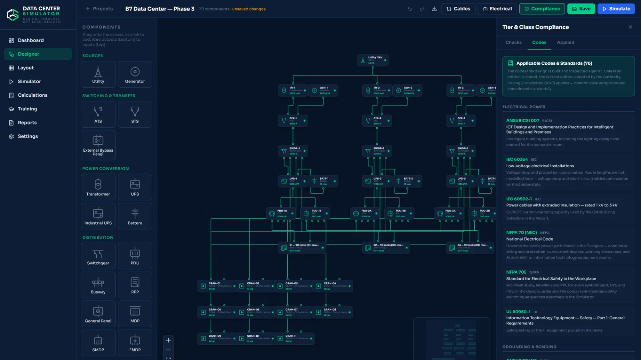Add a Switchgear distribution component

point(98,256)
